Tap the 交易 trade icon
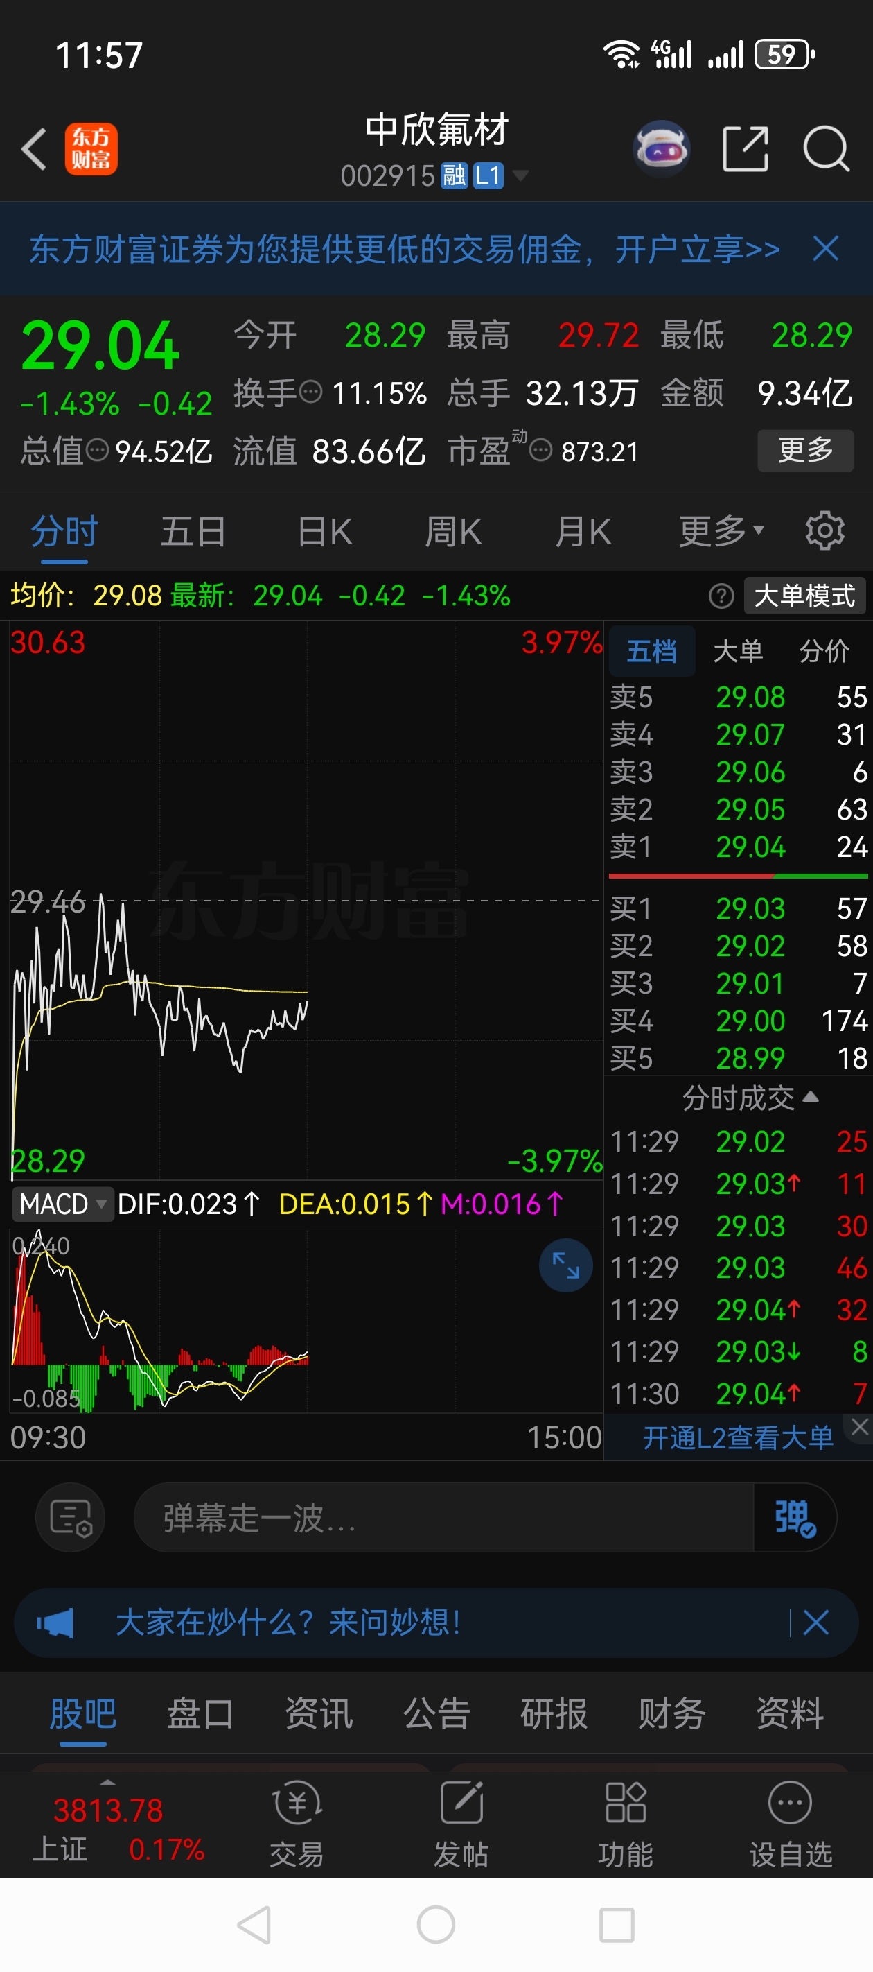The image size is (873, 1972). click(297, 1824)
